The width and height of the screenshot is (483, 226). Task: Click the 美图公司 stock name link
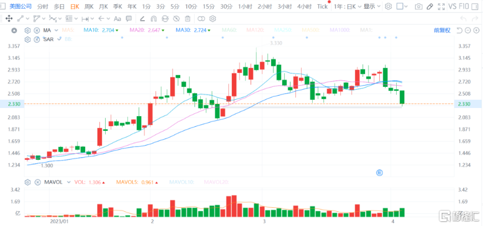(x=21, y=6)
